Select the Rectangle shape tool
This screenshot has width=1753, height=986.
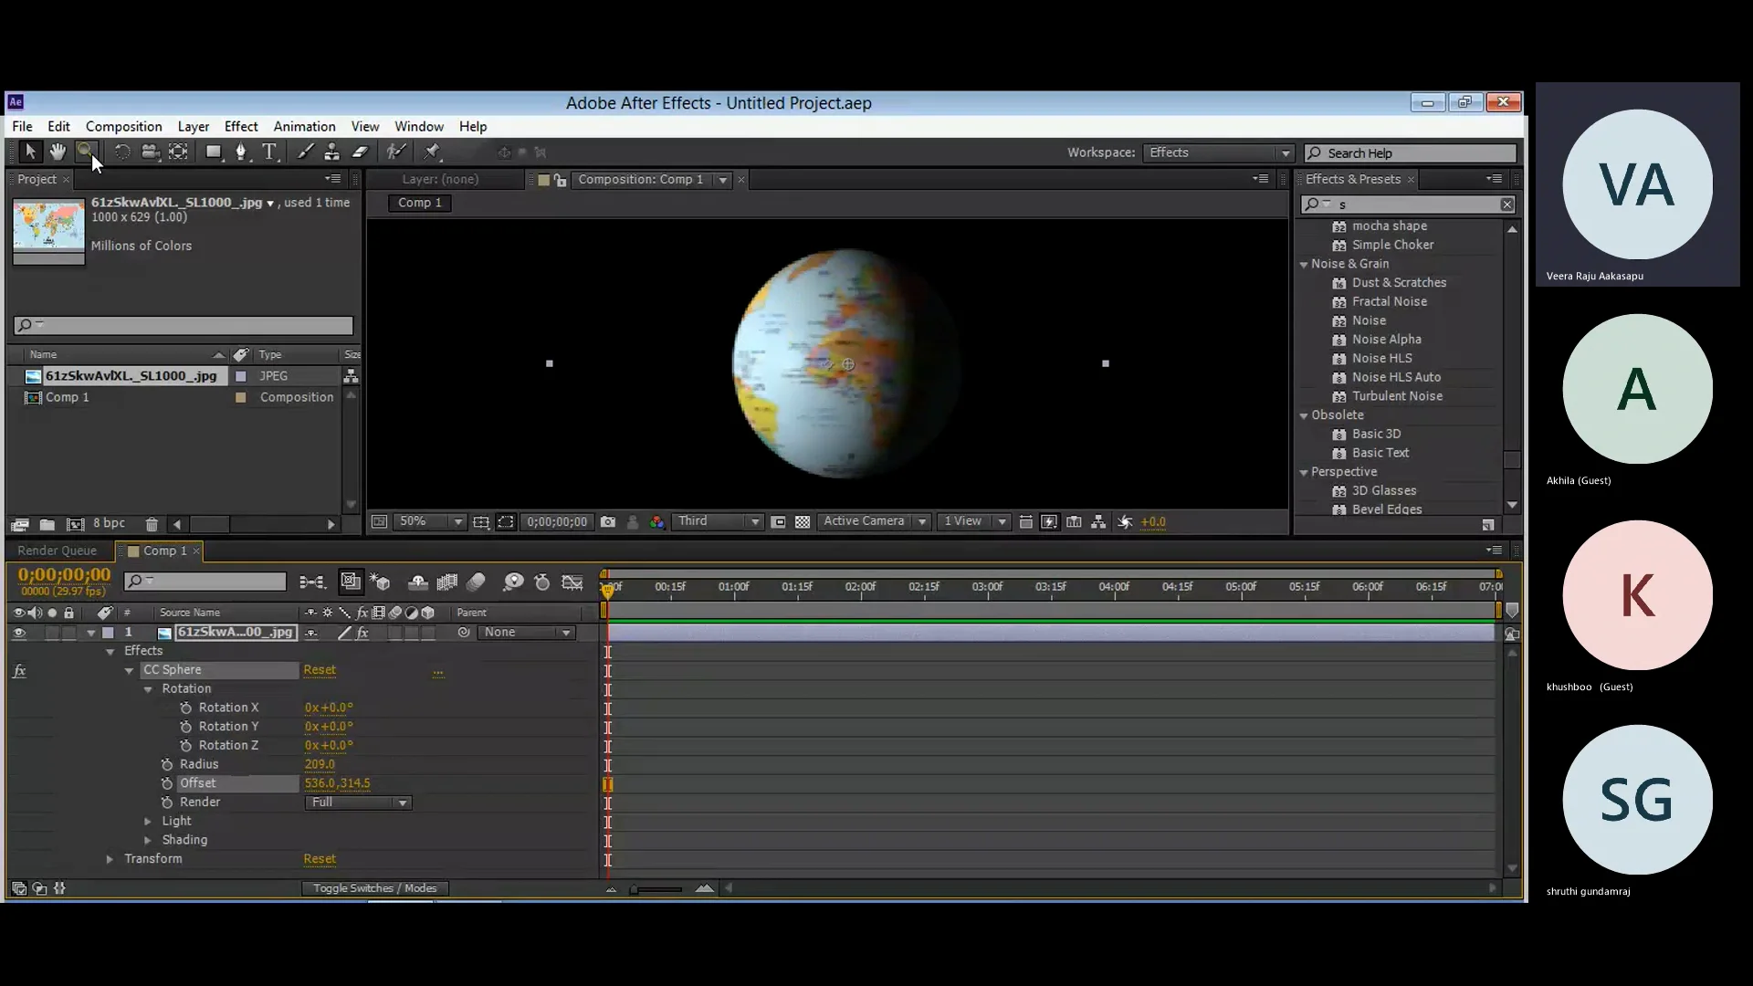(x=214, y=152)
